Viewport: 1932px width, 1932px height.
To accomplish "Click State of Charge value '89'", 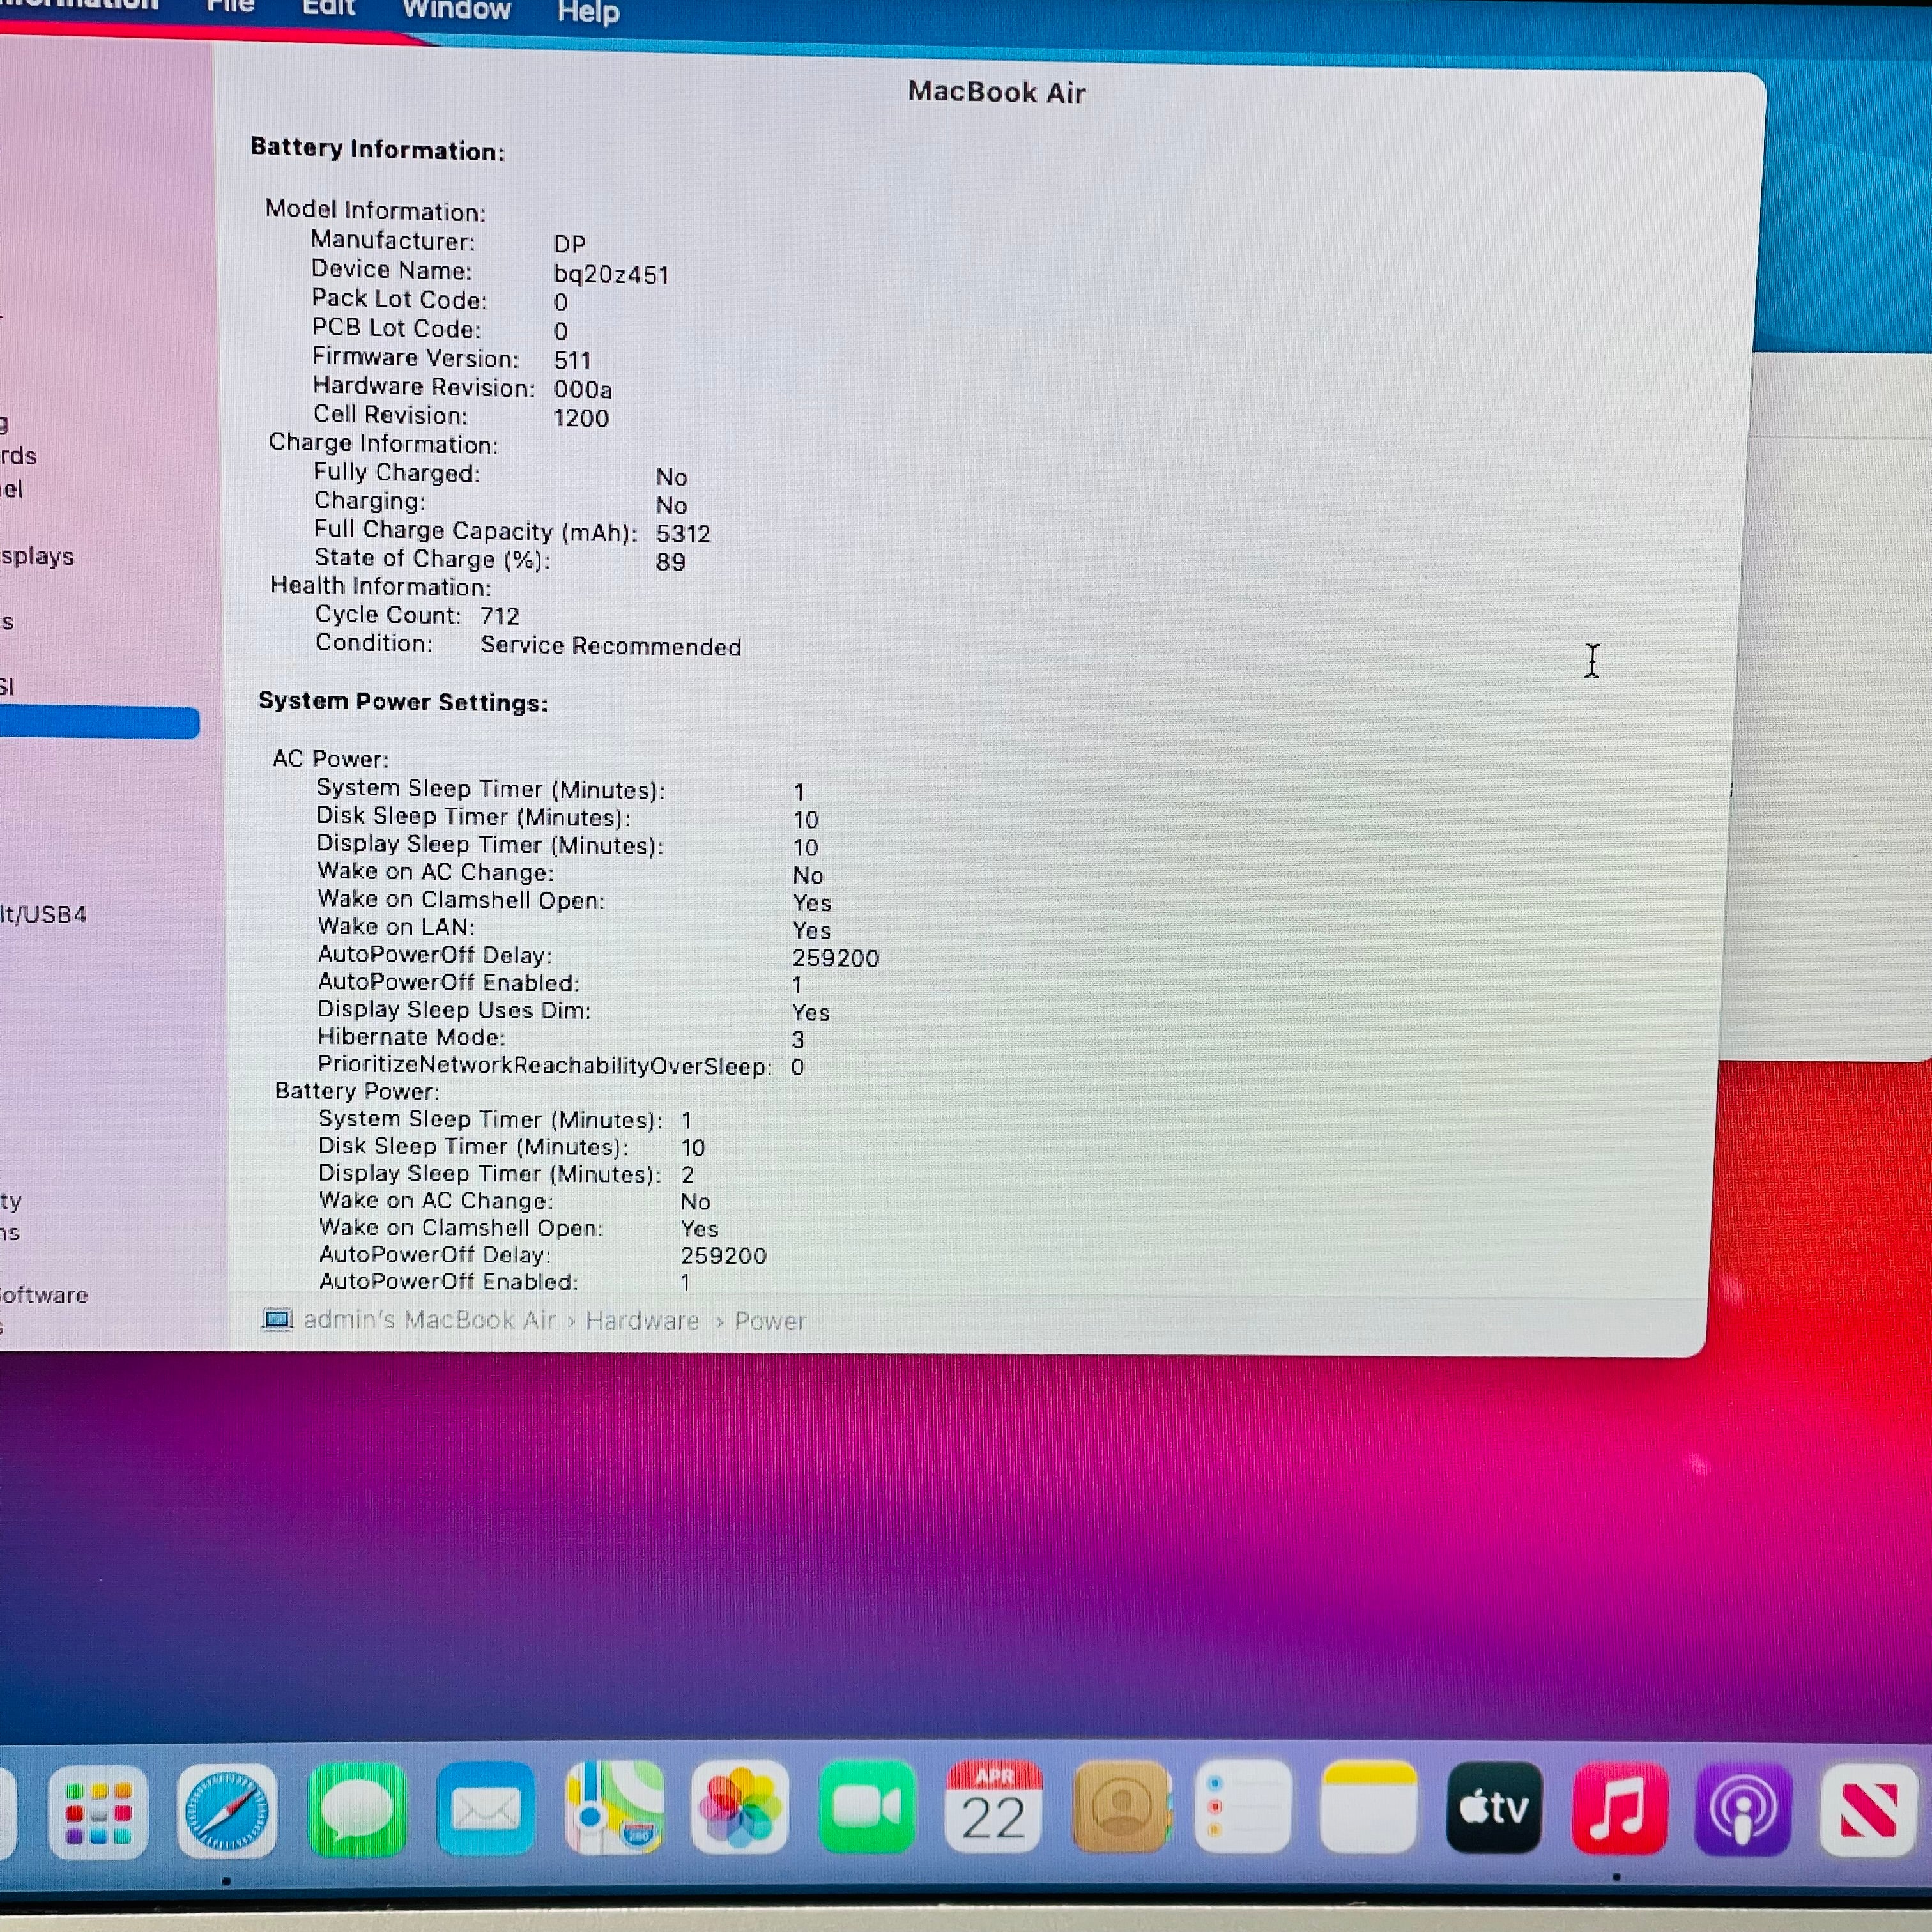I will (670, 562).
